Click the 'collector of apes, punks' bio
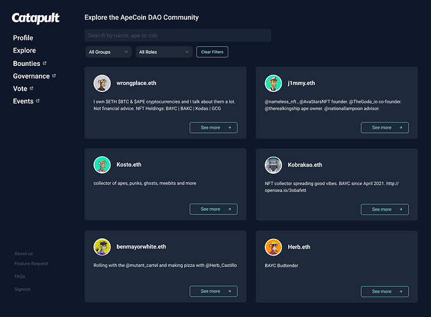Screen dimensions: 431x317 coord(145,183)
